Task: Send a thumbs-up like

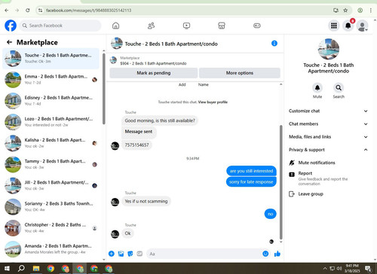Action: click(277, 254)
